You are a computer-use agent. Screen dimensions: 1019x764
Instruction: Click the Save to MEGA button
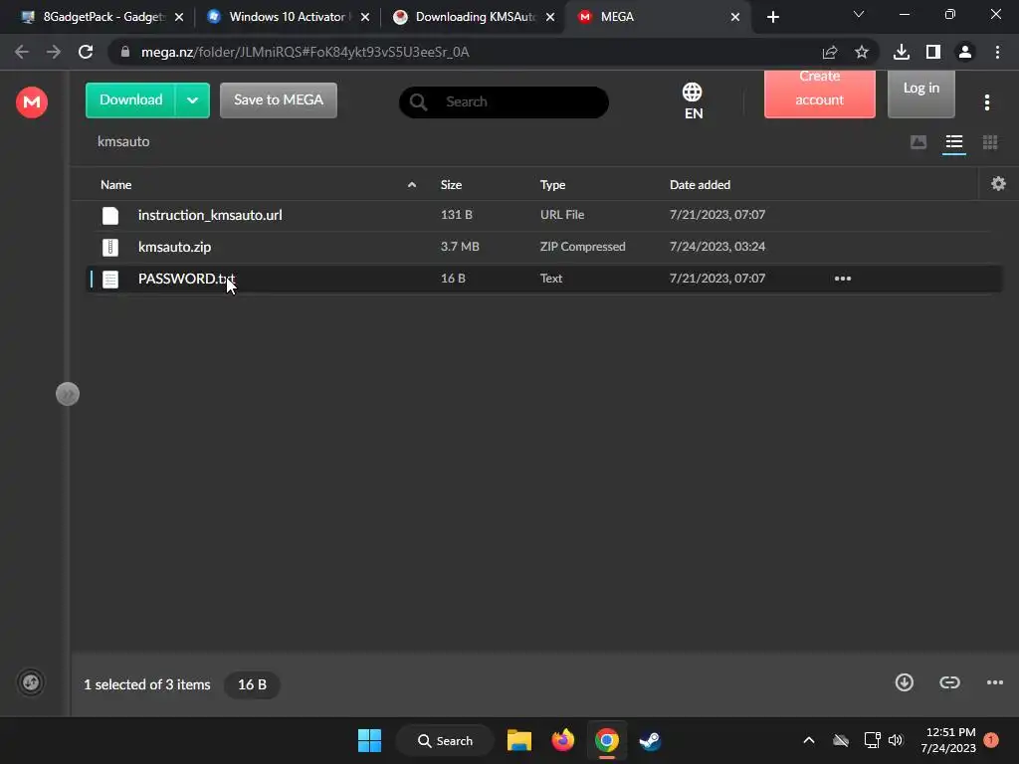tap(279, 100)
